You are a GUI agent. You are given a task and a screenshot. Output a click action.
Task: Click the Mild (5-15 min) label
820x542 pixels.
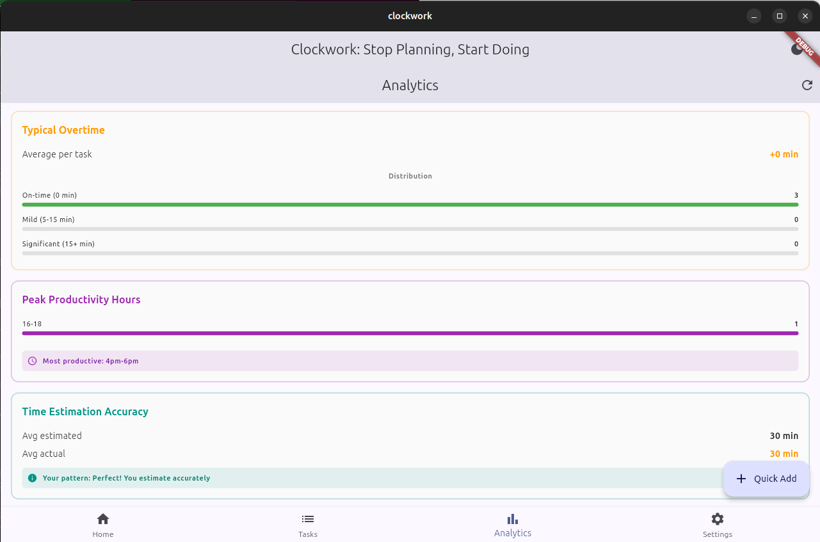[48, 219]
